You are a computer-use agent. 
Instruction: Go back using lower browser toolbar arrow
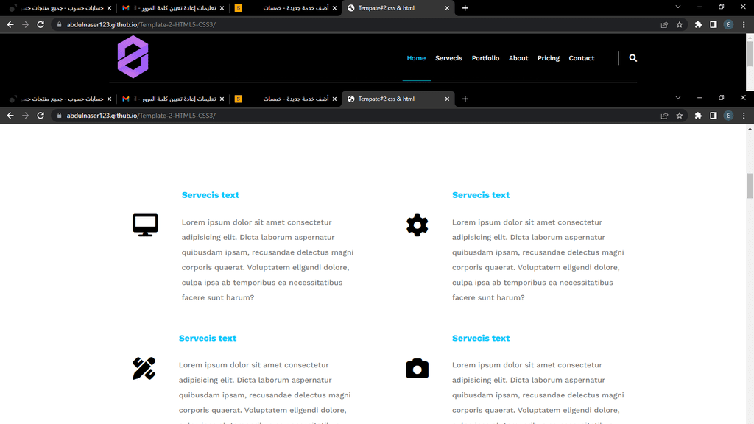(x=10, y=116)
